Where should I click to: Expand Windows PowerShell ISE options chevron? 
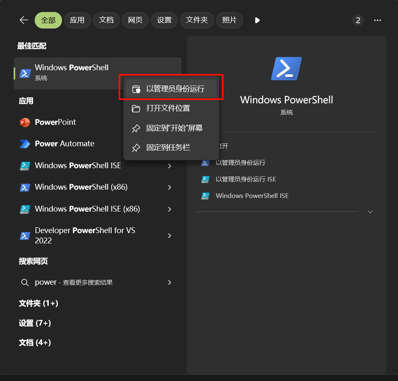169,166
